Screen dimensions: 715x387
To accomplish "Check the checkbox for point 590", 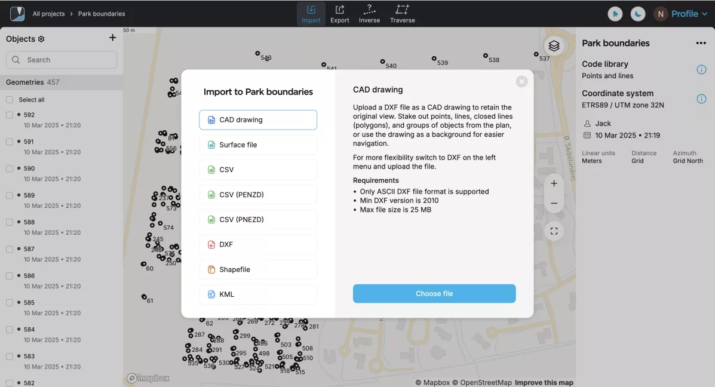I will 9,168.
